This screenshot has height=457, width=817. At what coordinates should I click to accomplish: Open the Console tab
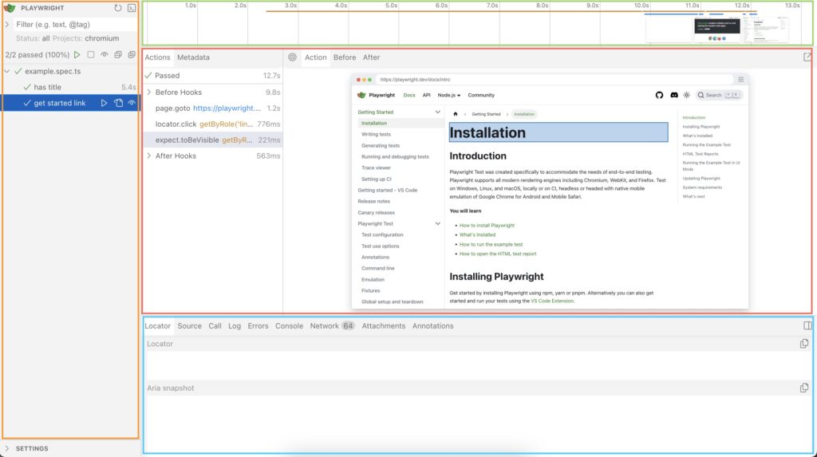[289, 325]
